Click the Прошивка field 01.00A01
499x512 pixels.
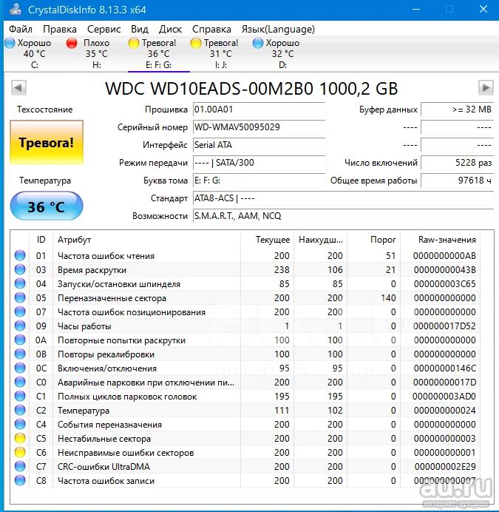click(x=259, y=110)
